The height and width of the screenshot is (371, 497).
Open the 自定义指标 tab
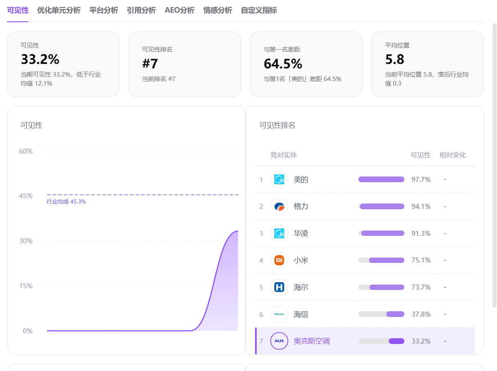[x=259, y=10]
